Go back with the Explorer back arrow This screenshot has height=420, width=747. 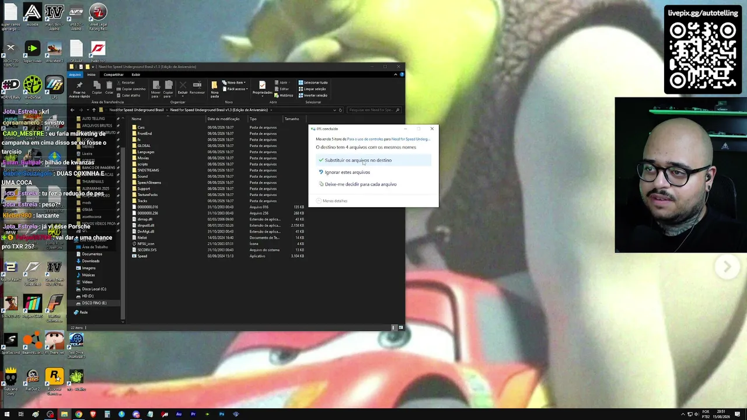point(72,110)
